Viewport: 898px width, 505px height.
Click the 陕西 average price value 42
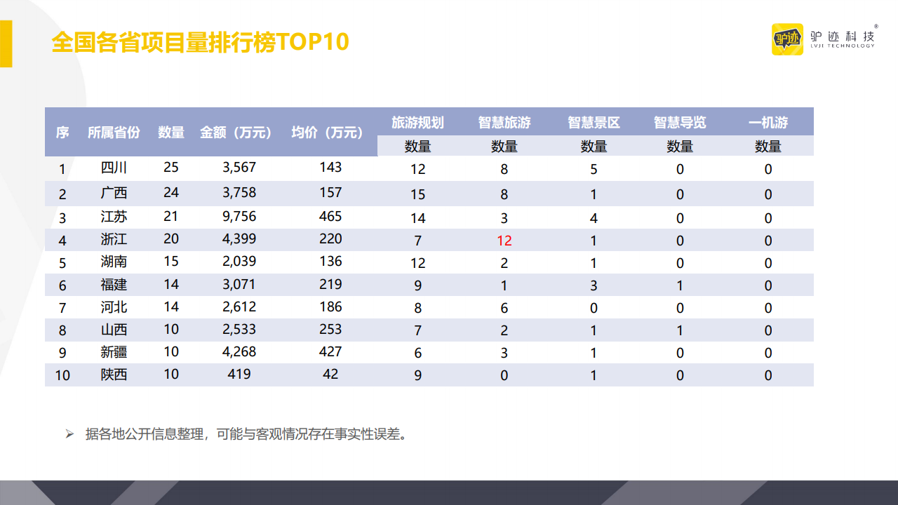pyautogui.click(x=330, y=375)
